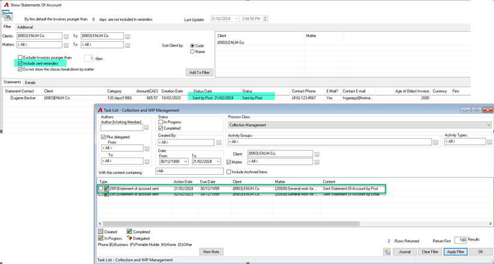
Task: Click Last Update time spinner arrows
Action: (x=265, y=19)
